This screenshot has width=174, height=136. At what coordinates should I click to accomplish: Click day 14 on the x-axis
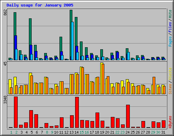tap(76, 132)
